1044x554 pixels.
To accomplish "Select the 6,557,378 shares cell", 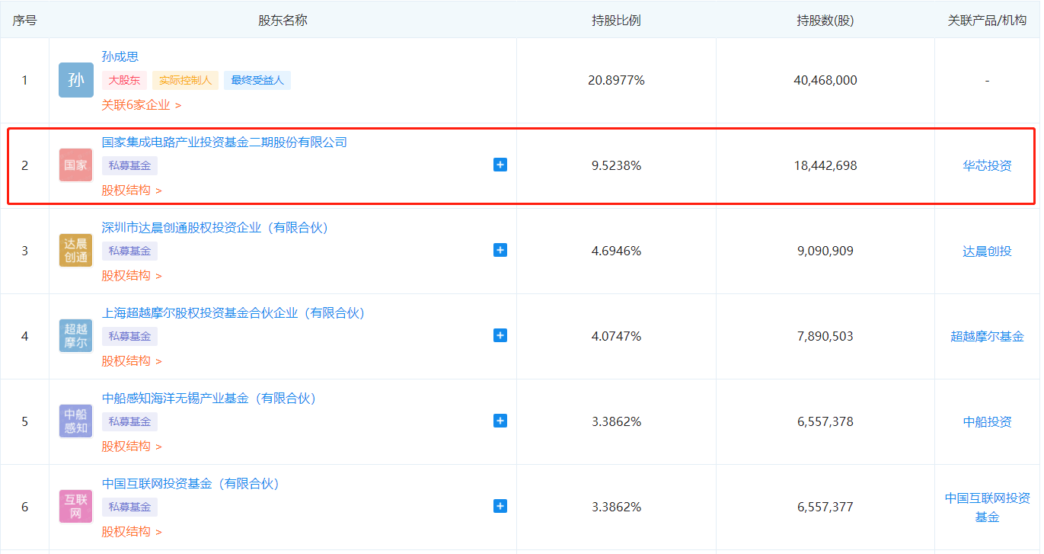I will 825,421.
